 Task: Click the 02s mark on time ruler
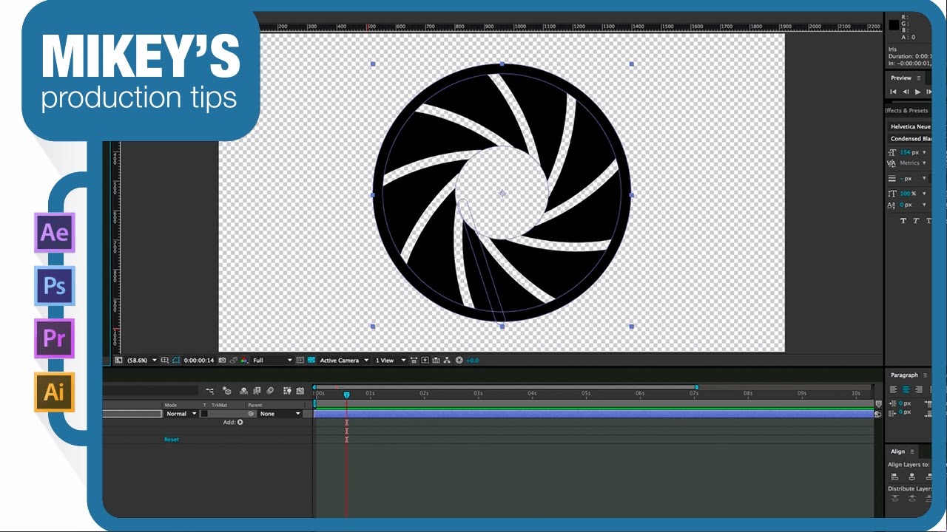pyautogui.click(x=424, y=394)
